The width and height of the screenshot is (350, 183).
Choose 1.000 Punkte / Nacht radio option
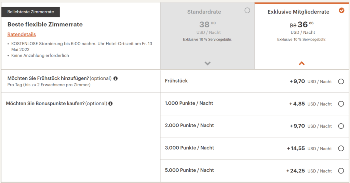point(341,104)
